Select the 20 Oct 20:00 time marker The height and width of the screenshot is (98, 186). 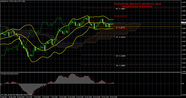click(x=113, y=97)
